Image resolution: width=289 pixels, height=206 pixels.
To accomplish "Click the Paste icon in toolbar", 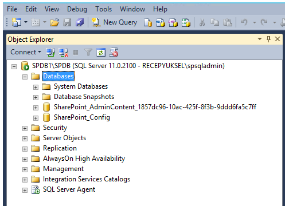I will tap(228, 22).
